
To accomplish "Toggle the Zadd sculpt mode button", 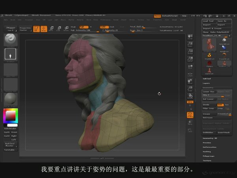I will click(x=104, y=27).
